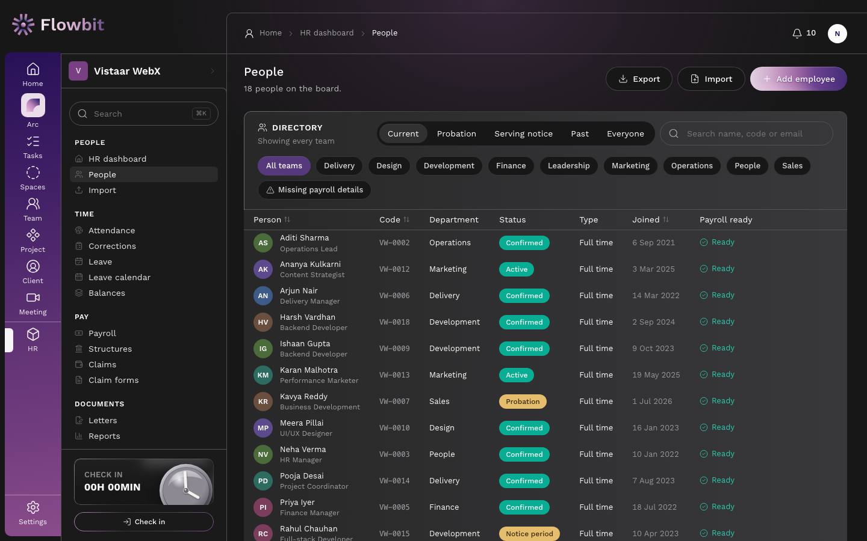Open Settings gear in the rail
Screen dimensions: 867x541
33,513
